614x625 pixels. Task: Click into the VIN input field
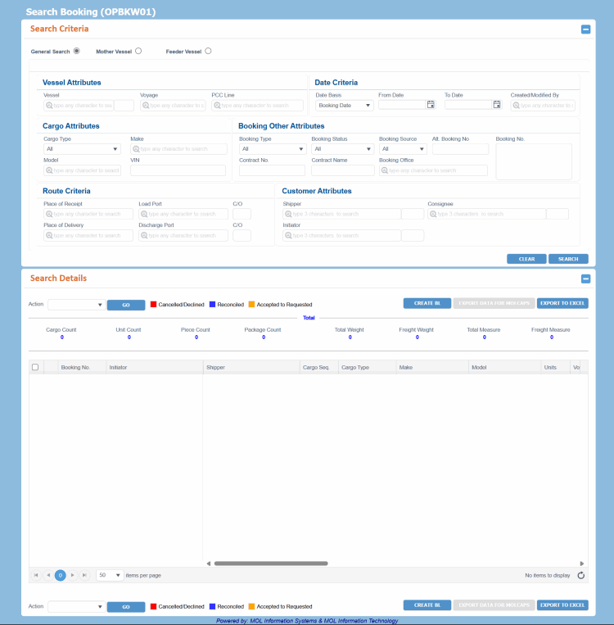pos(178,170)
